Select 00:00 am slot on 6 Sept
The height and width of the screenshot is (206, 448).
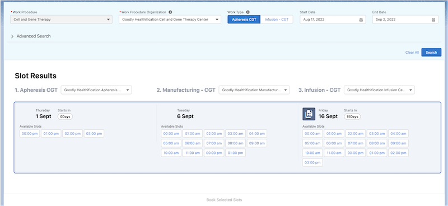[171, 133]
